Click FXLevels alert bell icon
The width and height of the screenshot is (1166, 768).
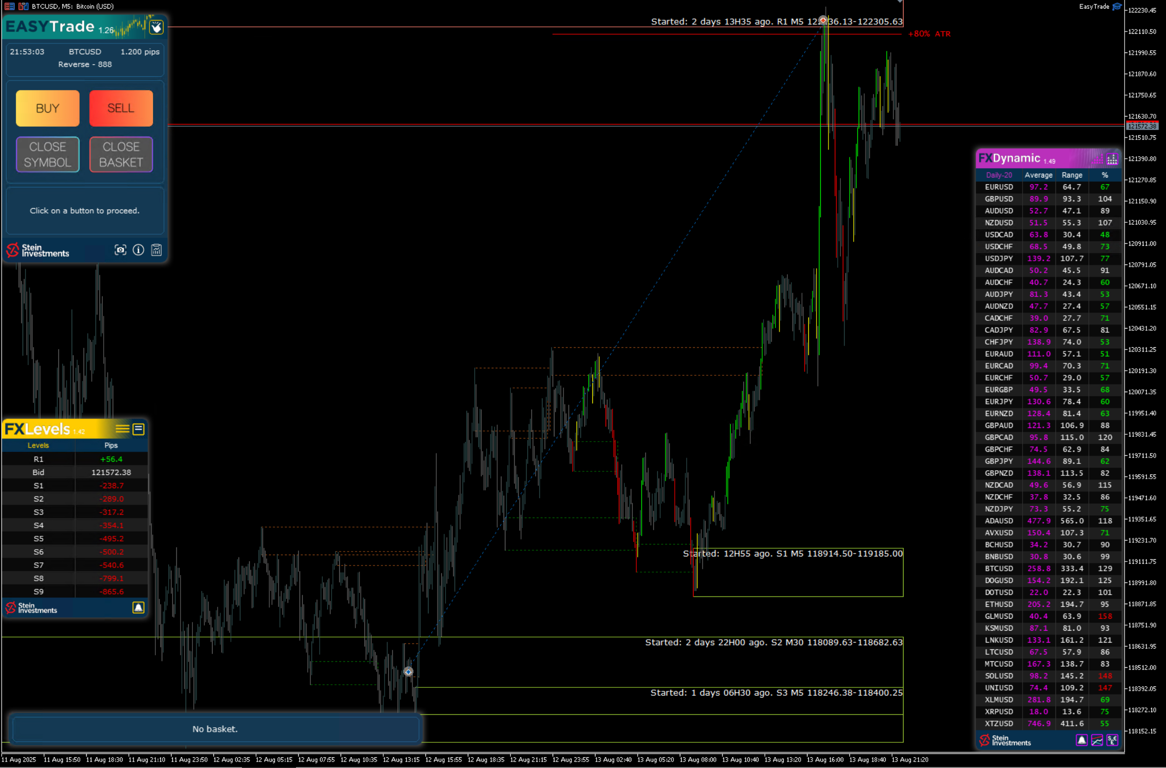click(138, 607)
